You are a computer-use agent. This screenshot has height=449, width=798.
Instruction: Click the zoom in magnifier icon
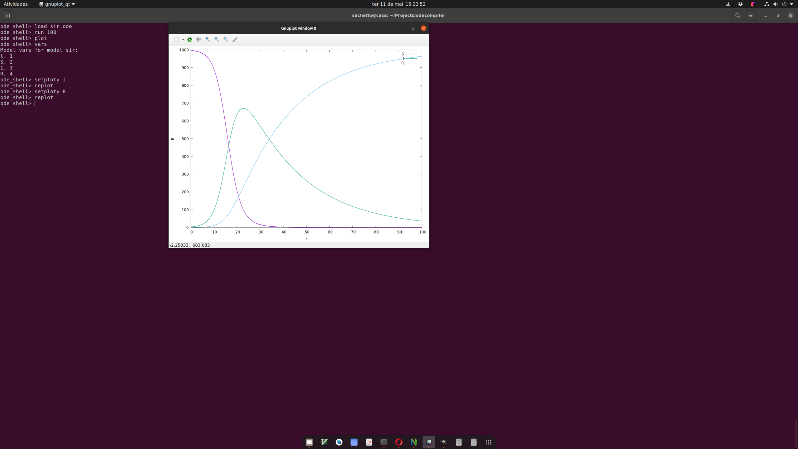tap(217, 40)
